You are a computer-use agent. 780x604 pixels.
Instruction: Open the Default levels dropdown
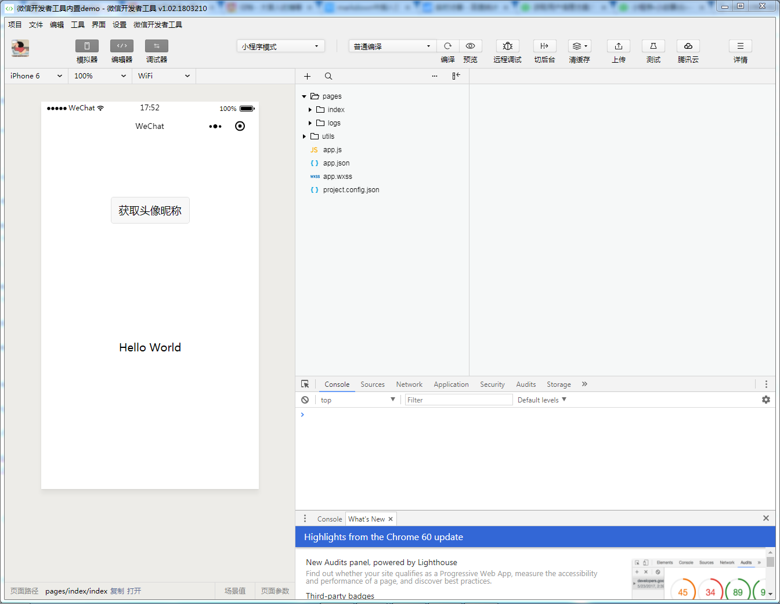click(542, 400)
